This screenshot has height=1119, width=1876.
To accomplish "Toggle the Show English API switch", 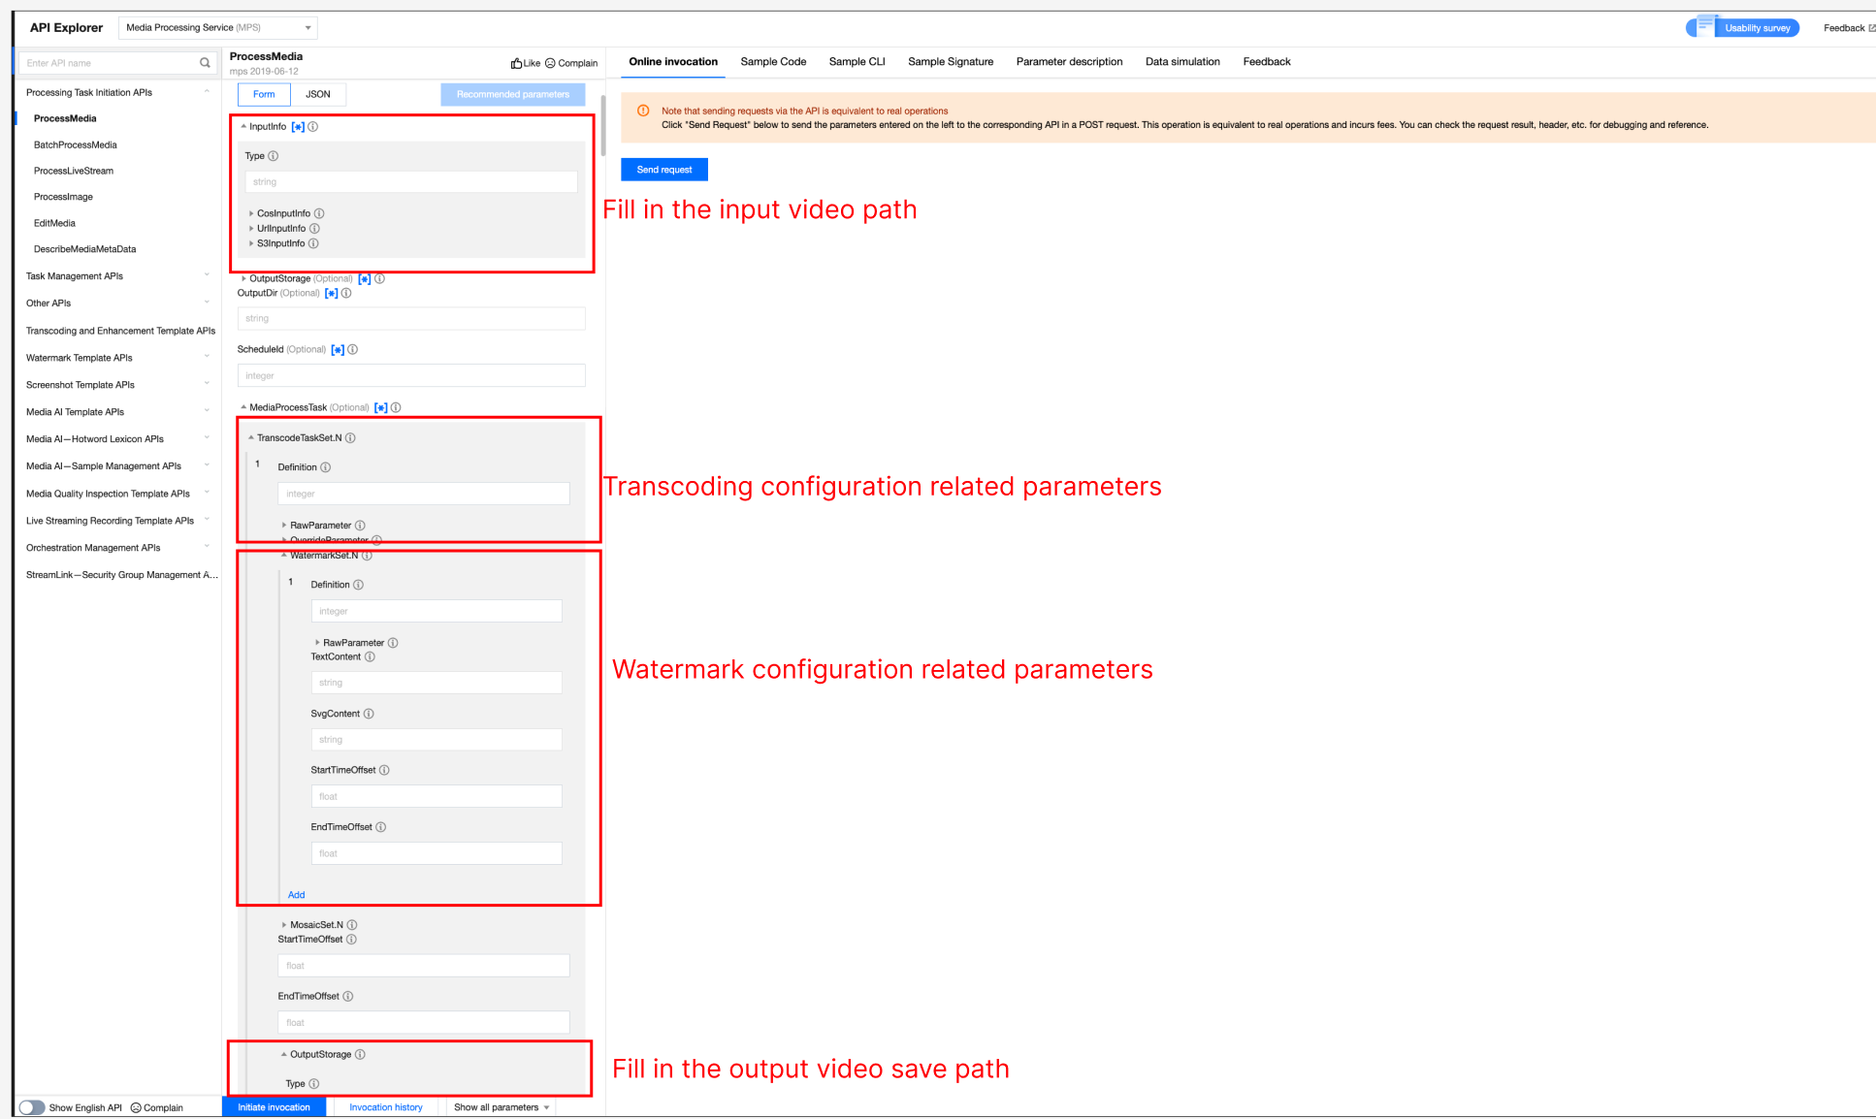I will (32, 1107).
